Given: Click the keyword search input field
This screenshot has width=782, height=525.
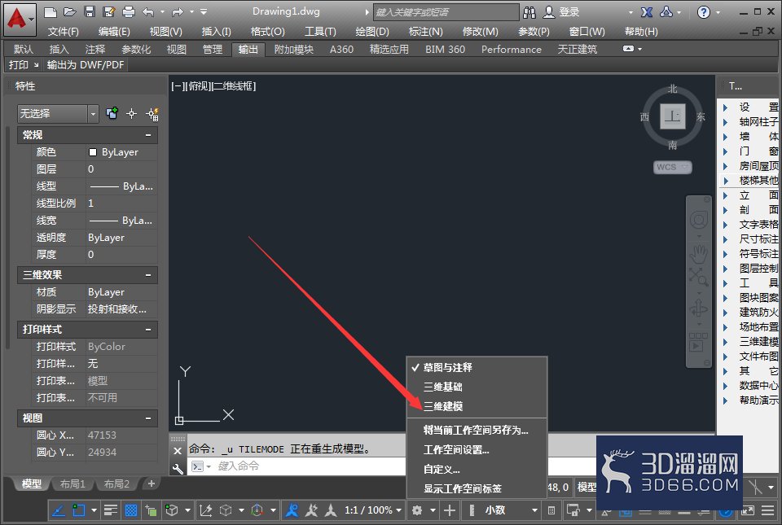Looking at the screenshot, I should pyautogui.click(x=446, y=12).
